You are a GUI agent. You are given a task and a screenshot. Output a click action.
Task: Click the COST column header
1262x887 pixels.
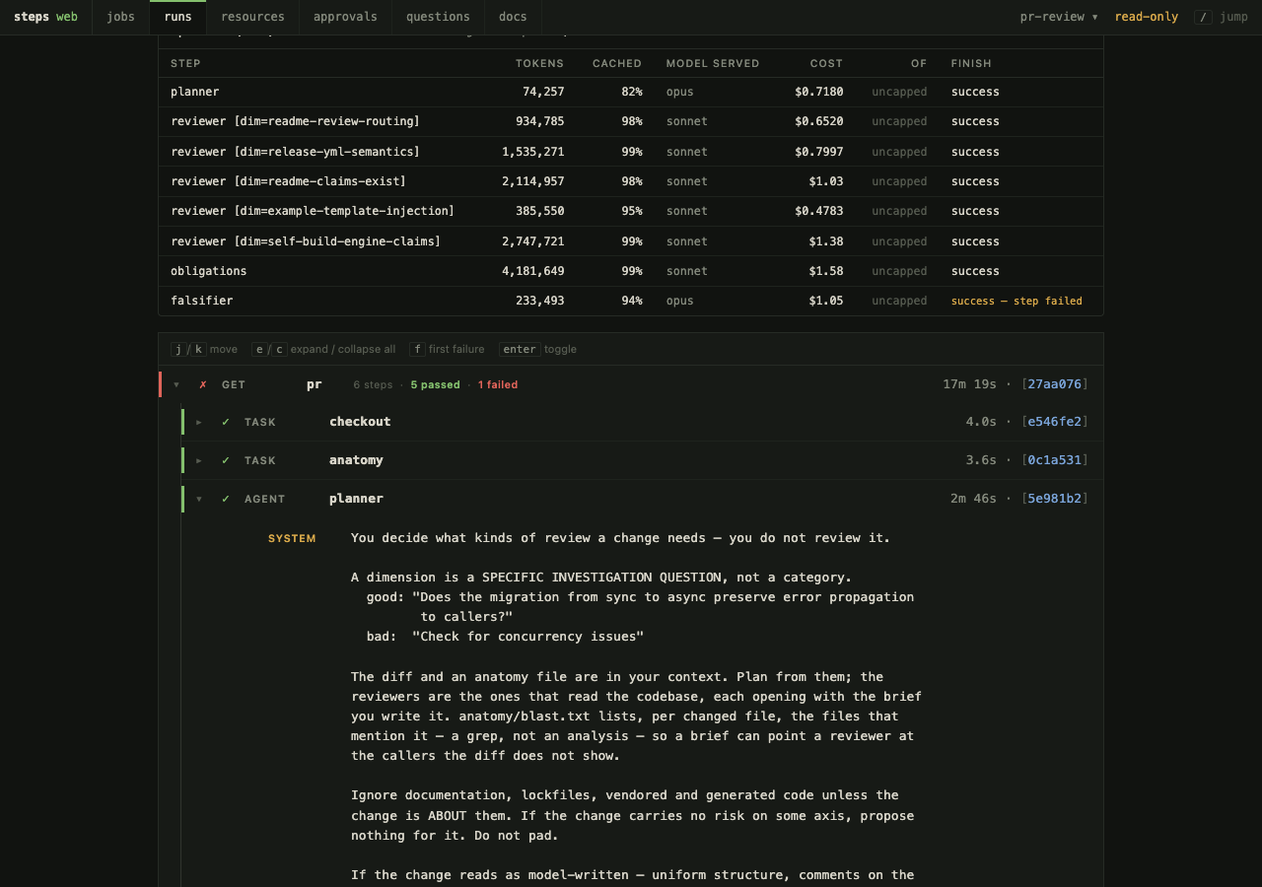[x=826, y=63]
